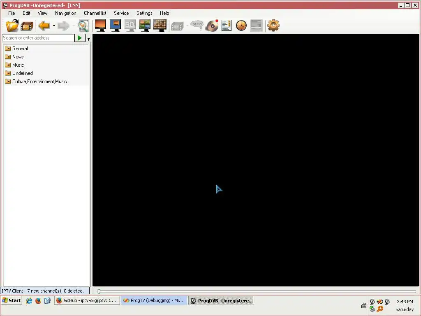Screen dimensions: 421x316
Task: Switch to GitHub iptv-org Firefox taskbar window
Action: 87,300
